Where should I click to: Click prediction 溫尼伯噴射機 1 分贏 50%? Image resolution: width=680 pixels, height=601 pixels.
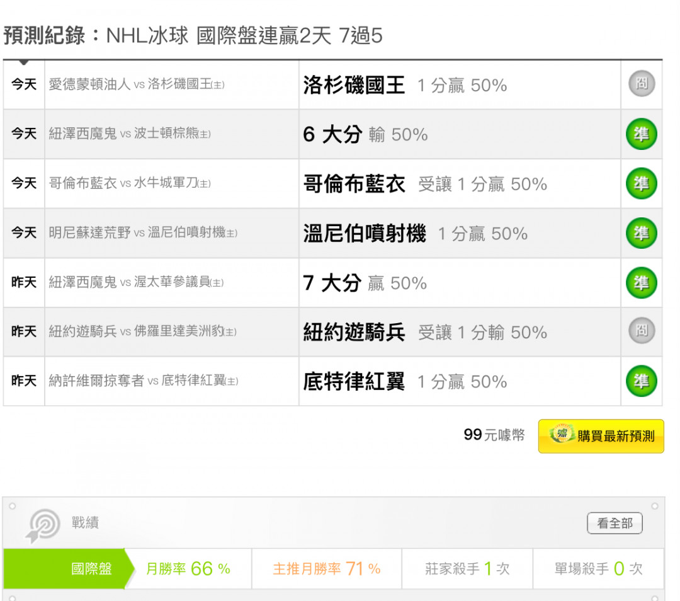click(x=416, y=234)
